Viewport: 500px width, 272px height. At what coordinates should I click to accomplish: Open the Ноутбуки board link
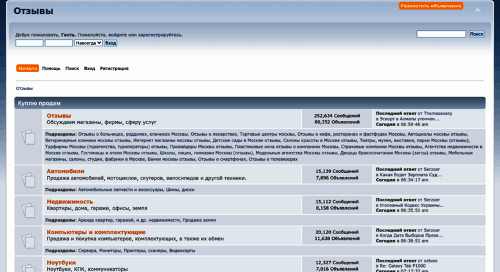61,263
